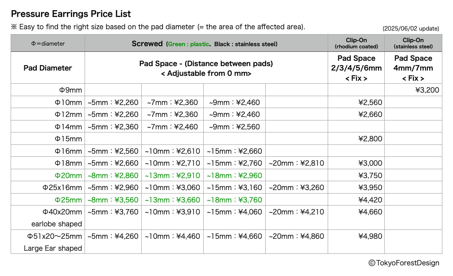453x276 pixels.
Task: Click '~9mm : ¥2,560' in Φ14mm row
Action: [x=234, y=127]
